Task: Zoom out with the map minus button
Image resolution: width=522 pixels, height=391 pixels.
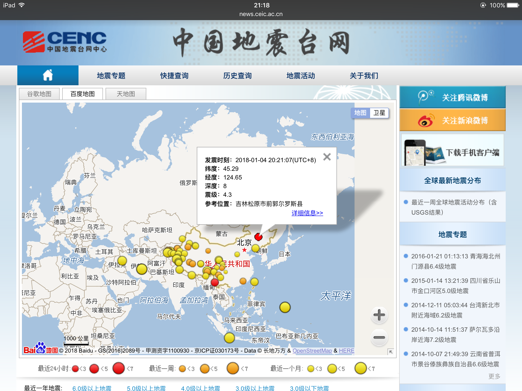Action: [x=379, y=338]
